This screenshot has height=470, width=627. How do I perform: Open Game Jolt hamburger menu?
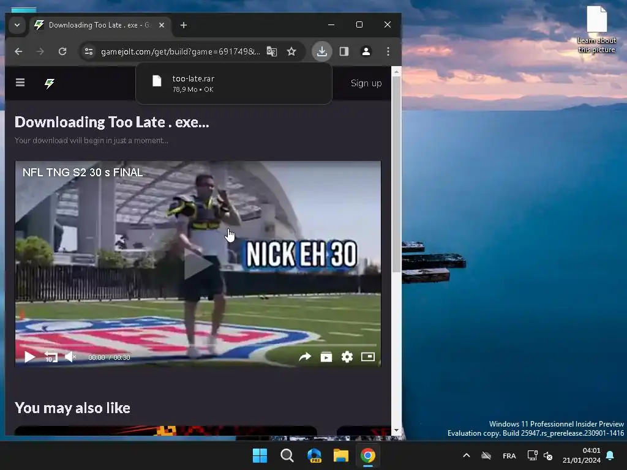pos(20,83)
